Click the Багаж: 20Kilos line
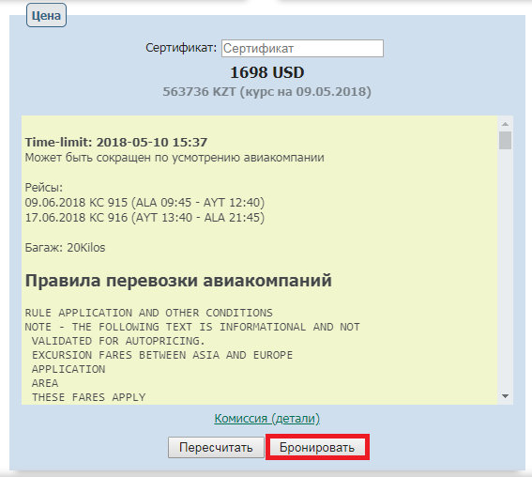 [65, 248]
